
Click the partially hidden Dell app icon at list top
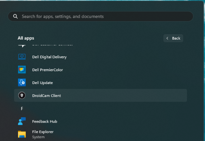pyautogui.click(x=22, y=46)
